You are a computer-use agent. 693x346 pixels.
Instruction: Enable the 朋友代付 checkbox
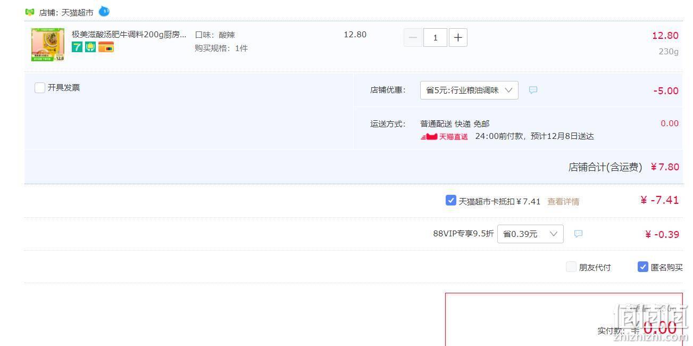571,267
